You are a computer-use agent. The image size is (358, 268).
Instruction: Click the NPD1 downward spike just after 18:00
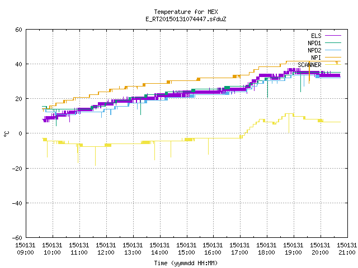coord(267,89)
